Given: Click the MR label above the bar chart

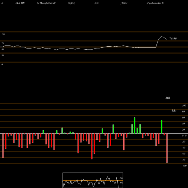Looking at the screenshot, I should coord(168,98).
